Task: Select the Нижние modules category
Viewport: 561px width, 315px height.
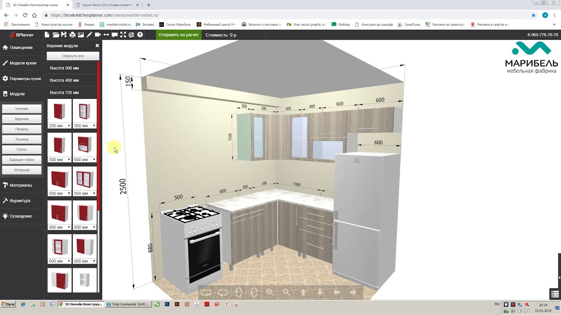Action: tap(22, 108)
